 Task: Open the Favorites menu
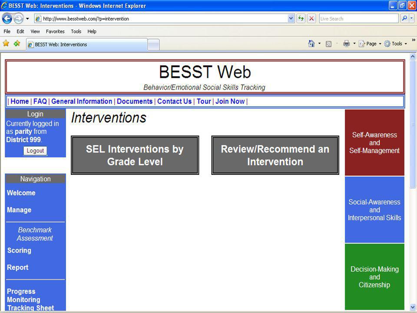tap(55, 31)
